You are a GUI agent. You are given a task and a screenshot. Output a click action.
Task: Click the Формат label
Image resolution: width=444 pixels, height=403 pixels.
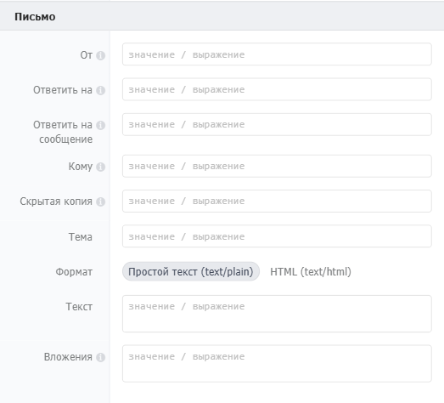pos(74,272)
